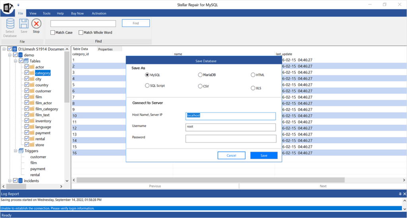
Task: Click the demo database icon
Action: [21, 55]
